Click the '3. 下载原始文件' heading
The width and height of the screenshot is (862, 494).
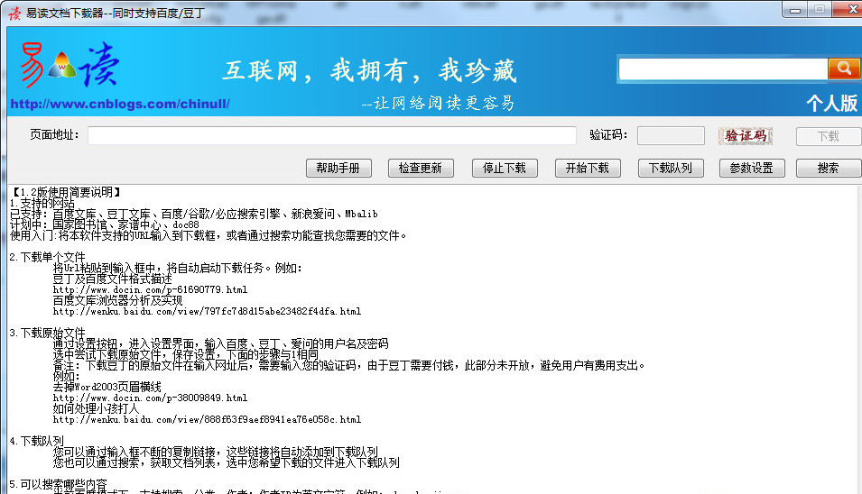(48, 333)
